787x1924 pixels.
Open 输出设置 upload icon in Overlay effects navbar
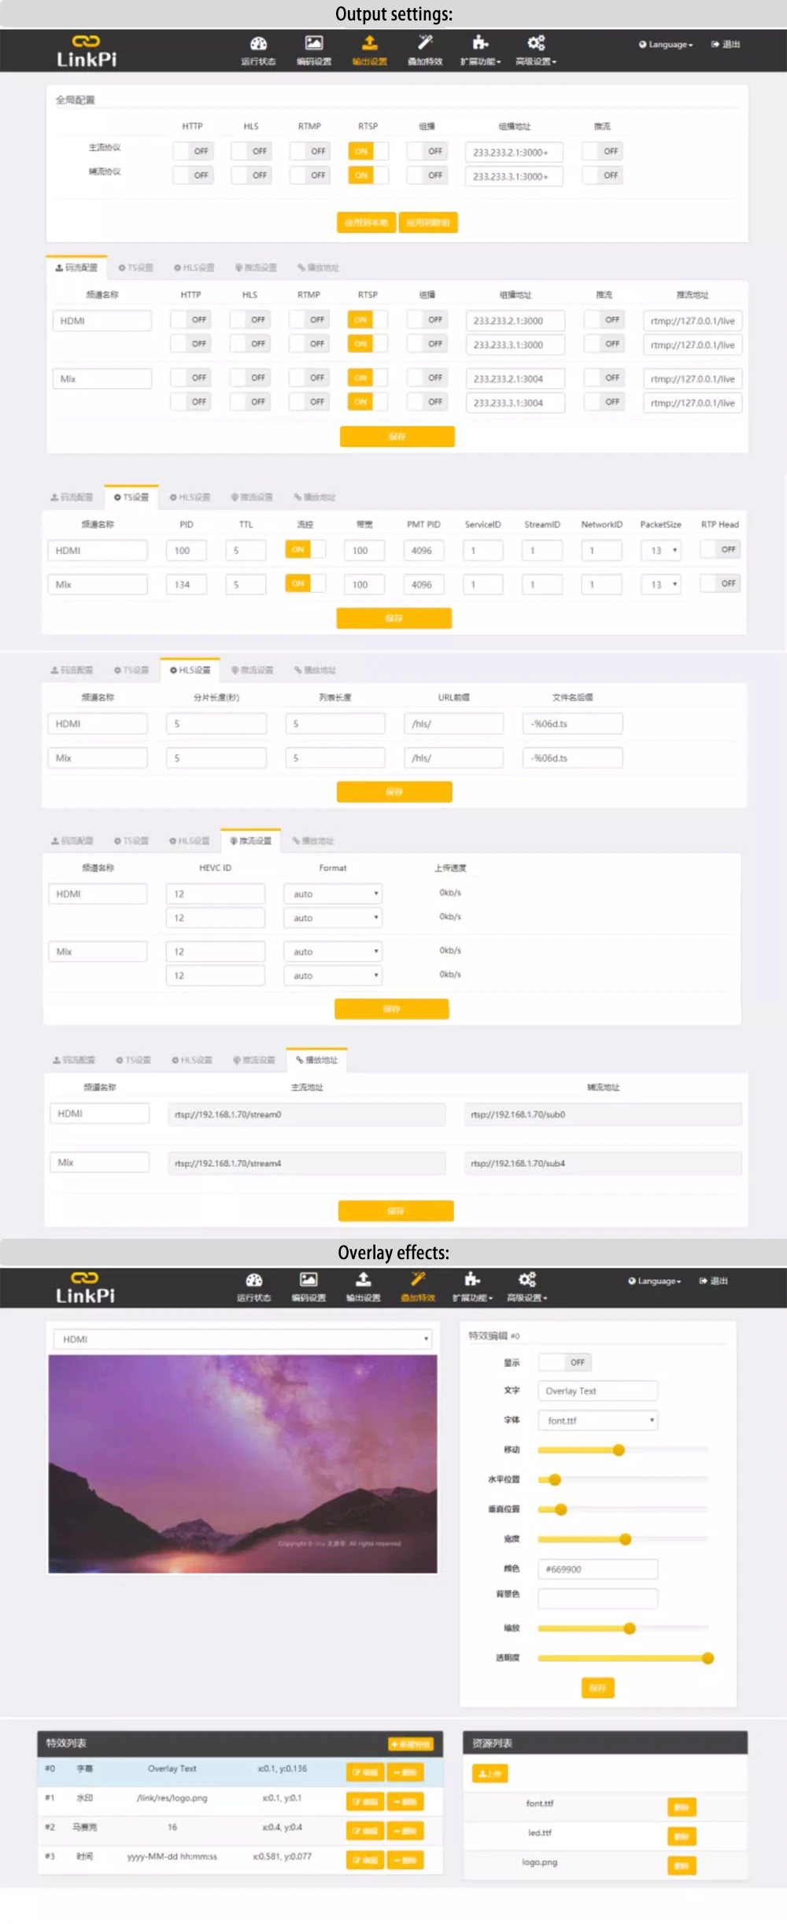(x=363, y=1279)
